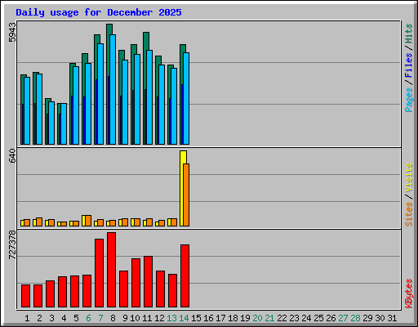Click the blue 'Files' legend label

pos(408,65)
